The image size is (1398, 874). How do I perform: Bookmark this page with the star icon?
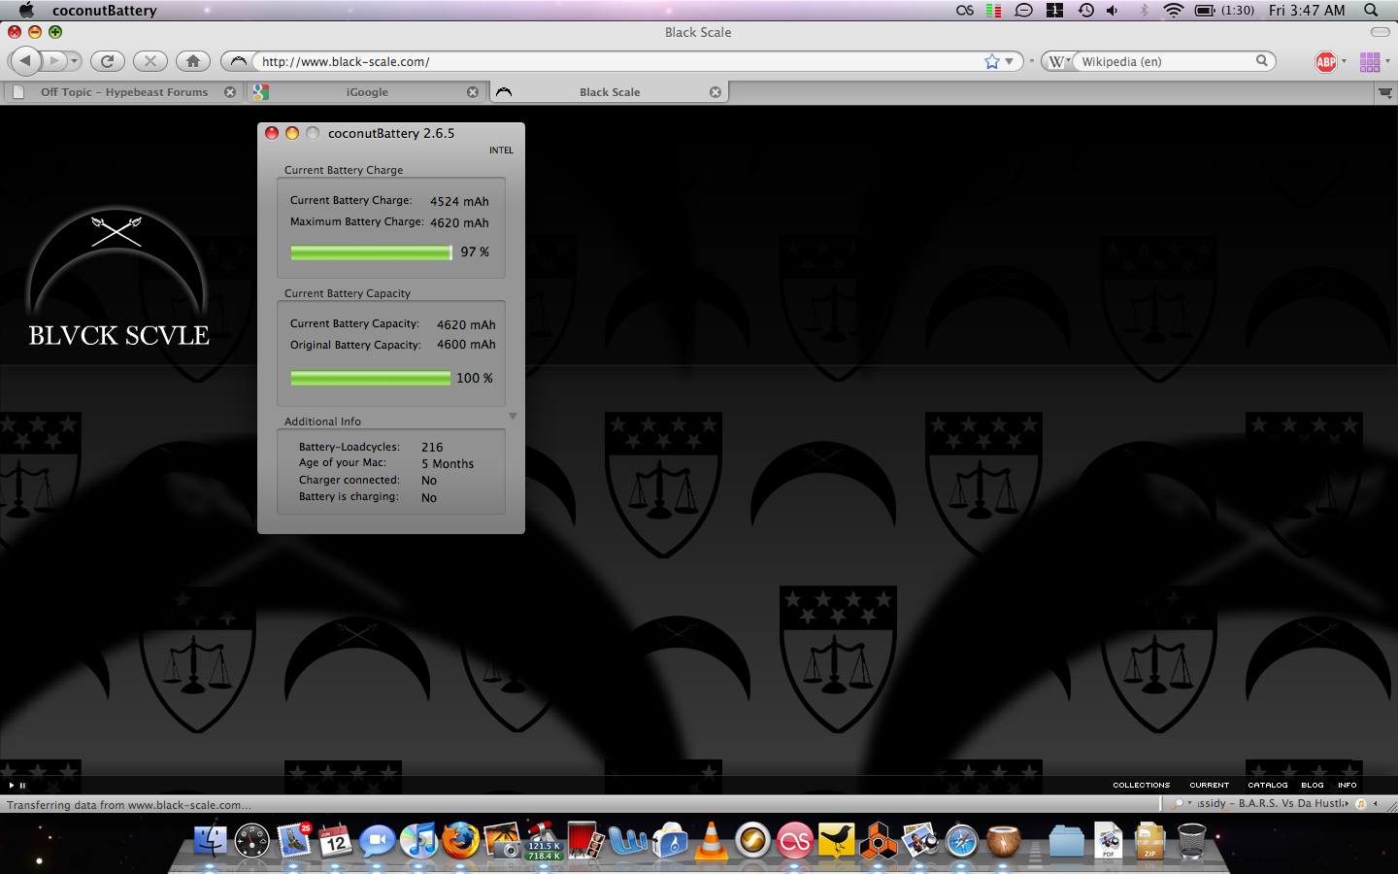[x=991, y=61]
